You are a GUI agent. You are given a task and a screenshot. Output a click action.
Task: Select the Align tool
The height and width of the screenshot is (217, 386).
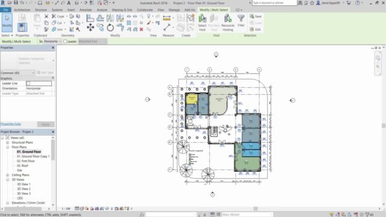[x=90, y=18]
